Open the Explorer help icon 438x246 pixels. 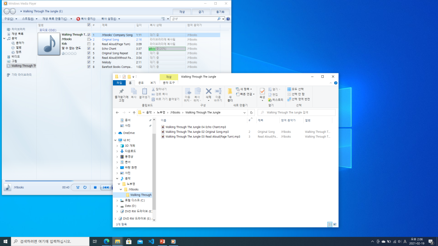click(x=336, y=83)
